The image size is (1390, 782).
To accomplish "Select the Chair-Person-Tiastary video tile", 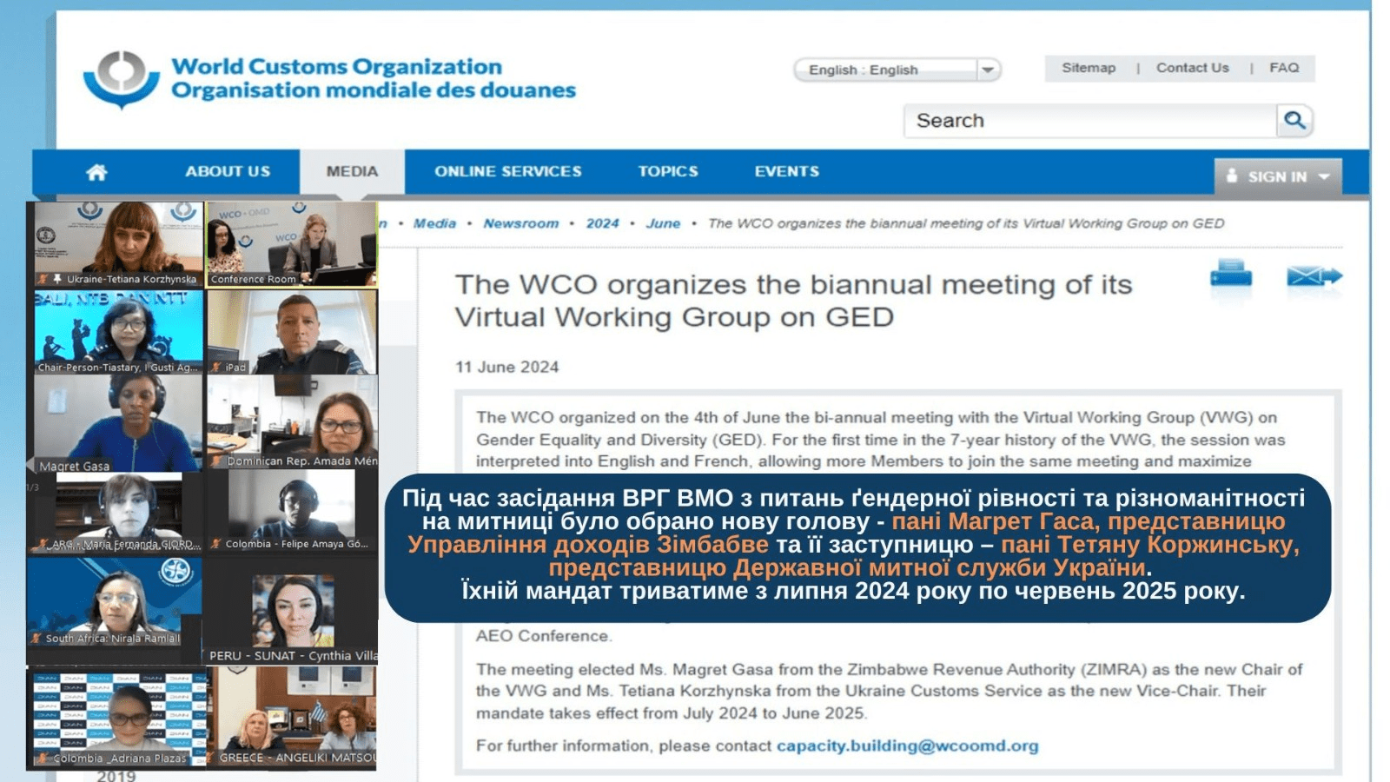I will (x=118, y=332).
